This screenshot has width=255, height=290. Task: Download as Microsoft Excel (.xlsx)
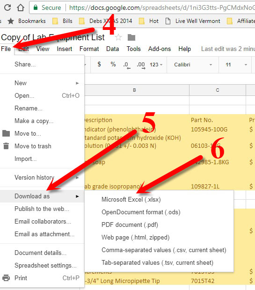(159, 199)
